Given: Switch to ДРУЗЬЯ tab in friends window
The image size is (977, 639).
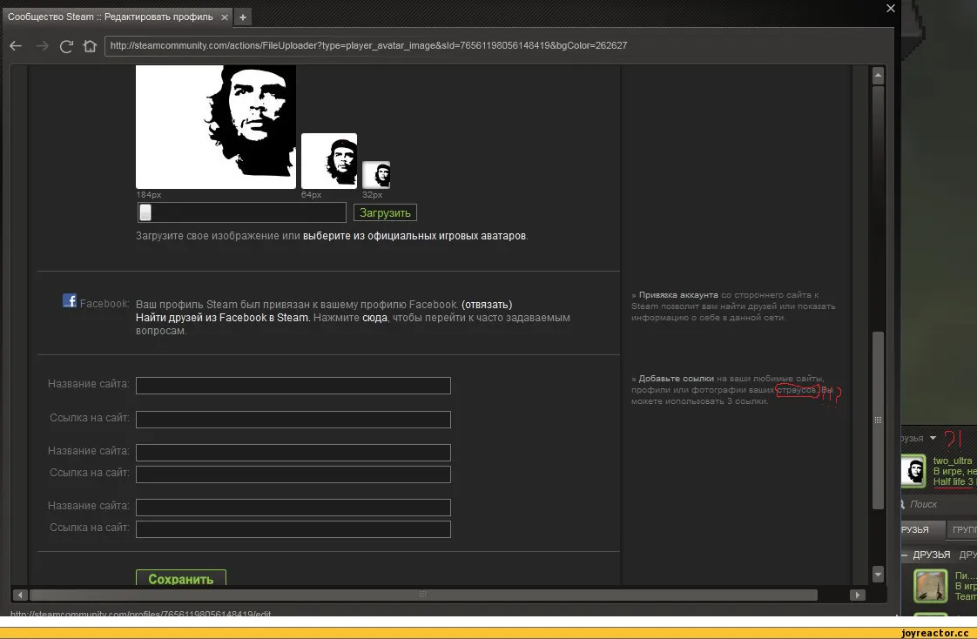Looking at the screenshot, I should coord(922,529).
